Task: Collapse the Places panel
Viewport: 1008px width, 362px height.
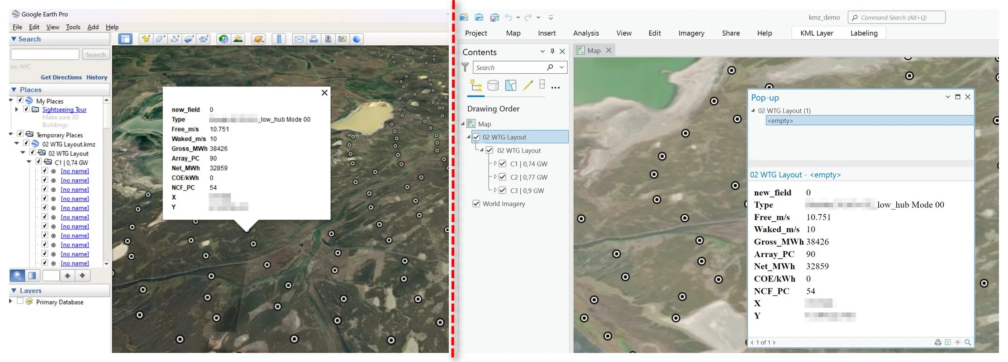Action: click(x=14, y=90)
